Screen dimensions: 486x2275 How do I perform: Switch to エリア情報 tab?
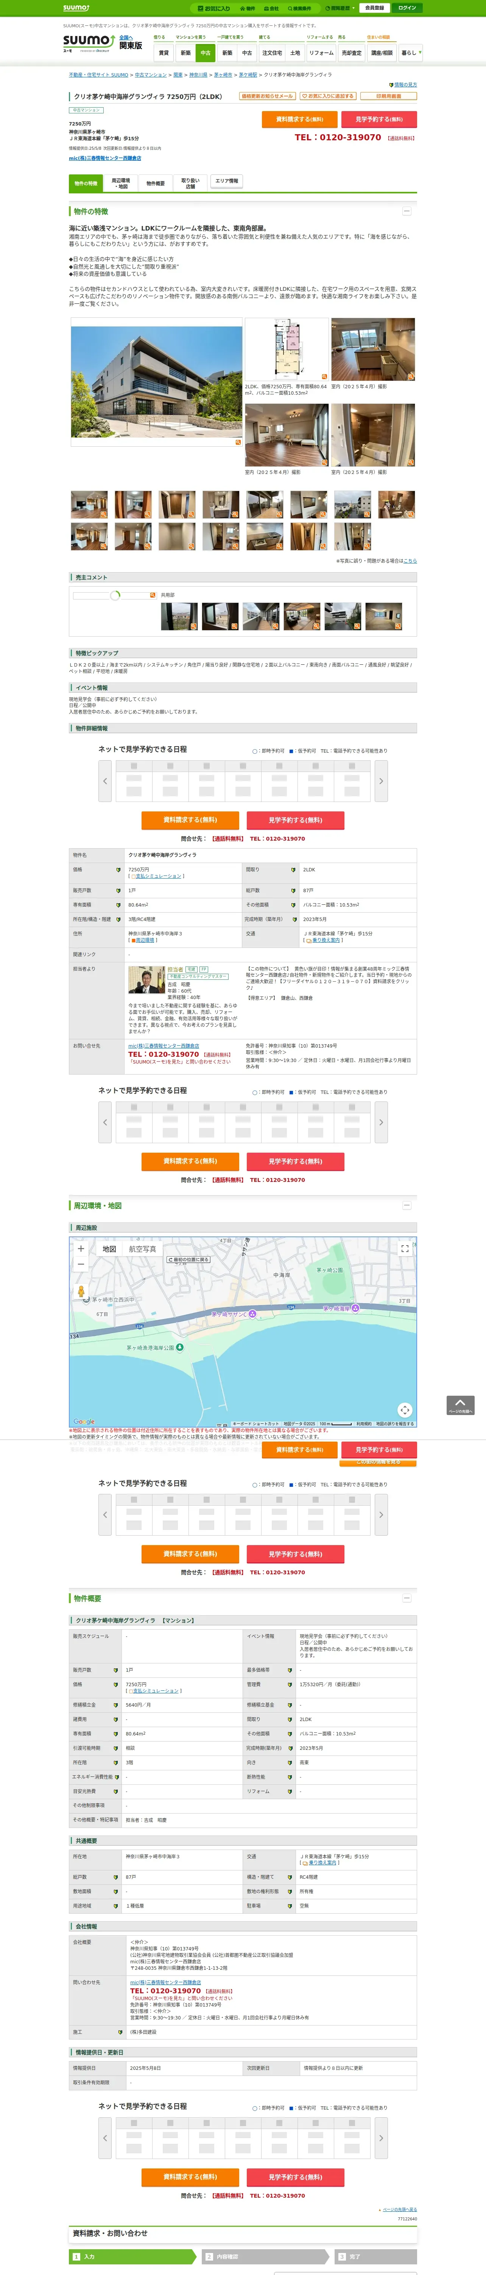[227, 181]
